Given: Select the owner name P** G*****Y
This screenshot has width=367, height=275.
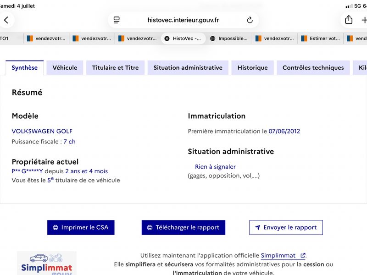Looking at the screenshot, I should [28, 171].
